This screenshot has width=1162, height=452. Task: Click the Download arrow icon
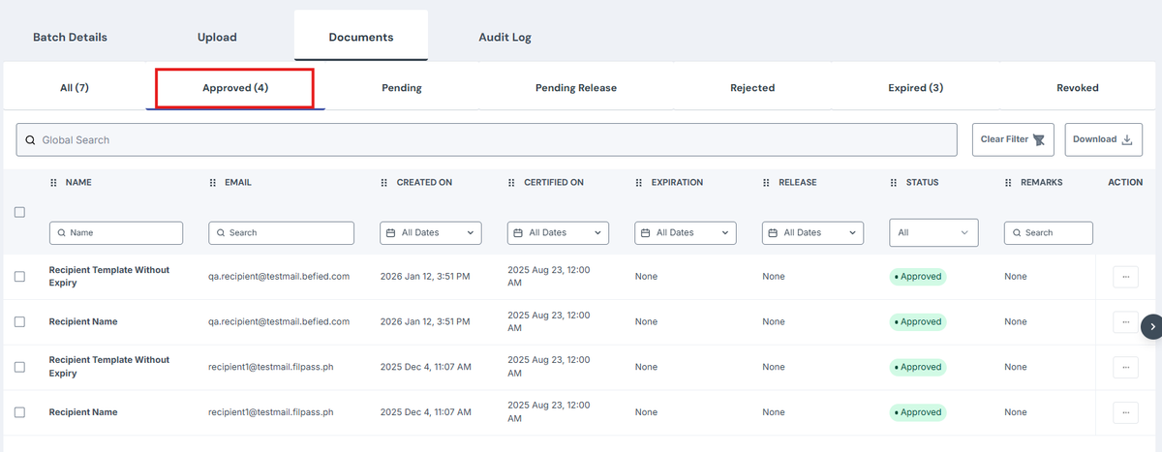(x=1127, y=139)
